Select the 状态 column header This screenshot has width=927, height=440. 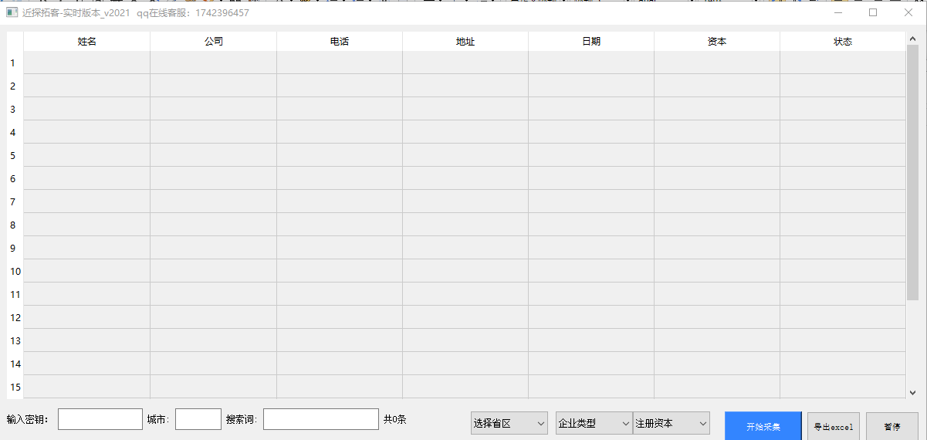pyautogui.click(x=843, y=42)
